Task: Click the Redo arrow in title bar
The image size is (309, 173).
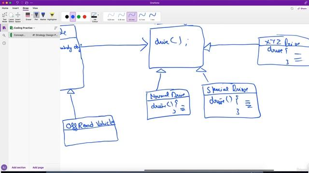Action: click(22, 3)
